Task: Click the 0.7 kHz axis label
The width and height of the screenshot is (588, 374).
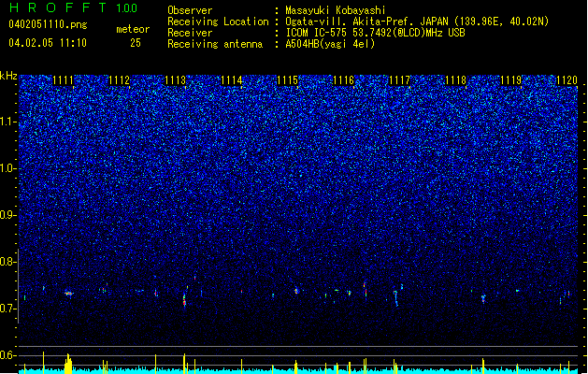Action: (x=7, y=309)
